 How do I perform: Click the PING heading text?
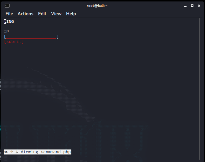pyautogui.click(x=9, y=22)
